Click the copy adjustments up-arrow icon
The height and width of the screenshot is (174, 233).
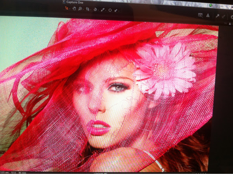tap(217, 16)
